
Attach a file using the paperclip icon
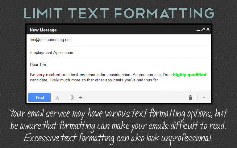72,97
